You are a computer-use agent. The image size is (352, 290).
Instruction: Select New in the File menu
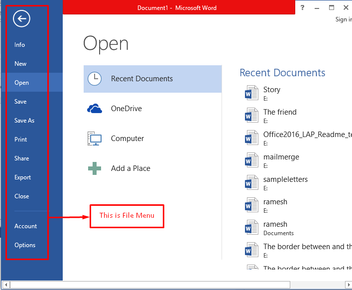tap(20, 64)
